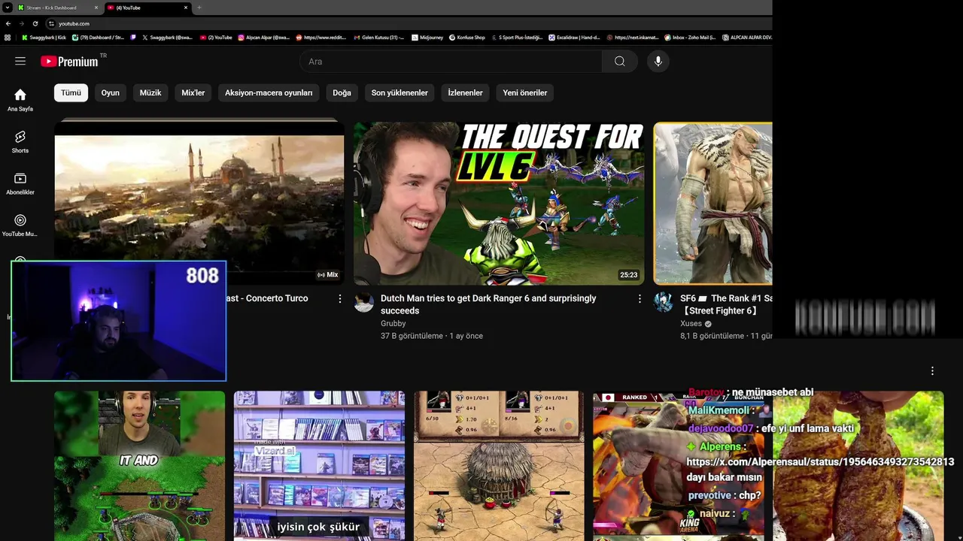Image resolution: width=963 pixels, height=541 pixels.
Task: Open Grubby channel name link
Action: (x=393, y=323)
